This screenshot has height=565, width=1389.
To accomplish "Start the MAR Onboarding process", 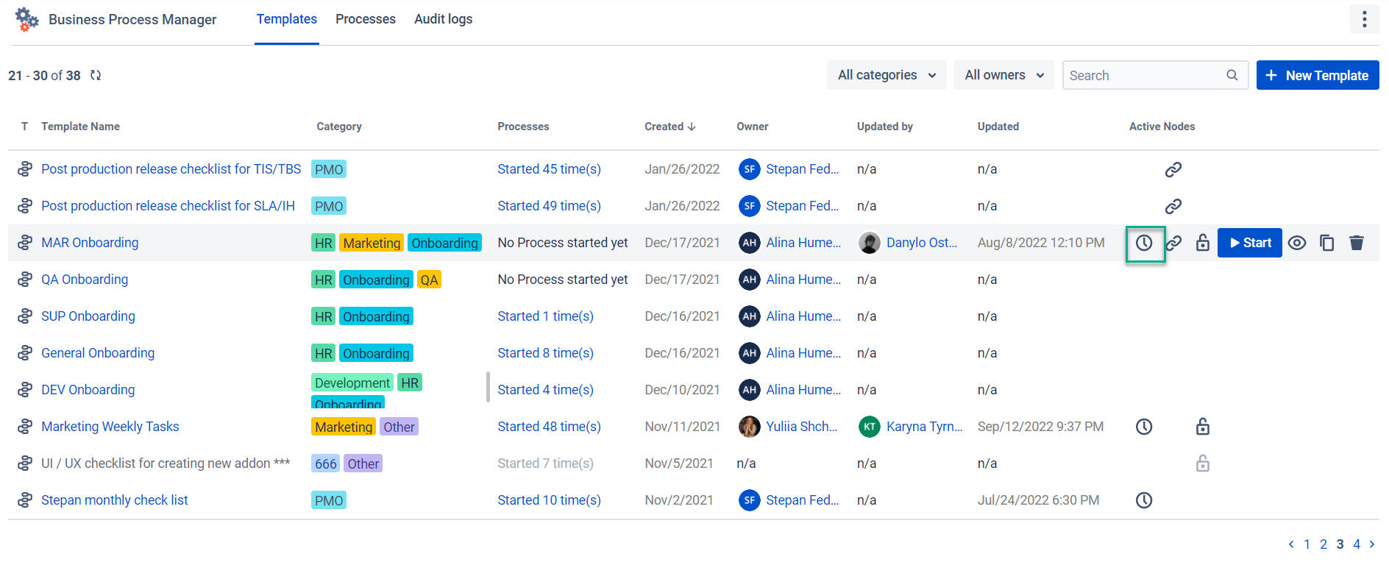I will [x=1249, y=244].
